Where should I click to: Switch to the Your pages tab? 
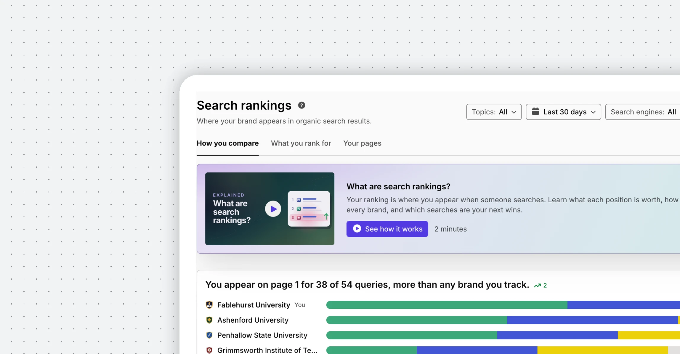tap(362, 143)
